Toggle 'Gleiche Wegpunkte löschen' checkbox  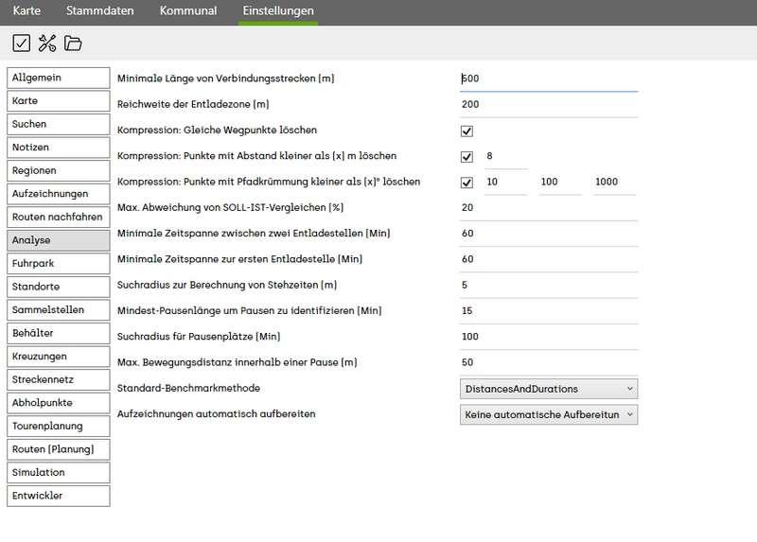[467, 131]
